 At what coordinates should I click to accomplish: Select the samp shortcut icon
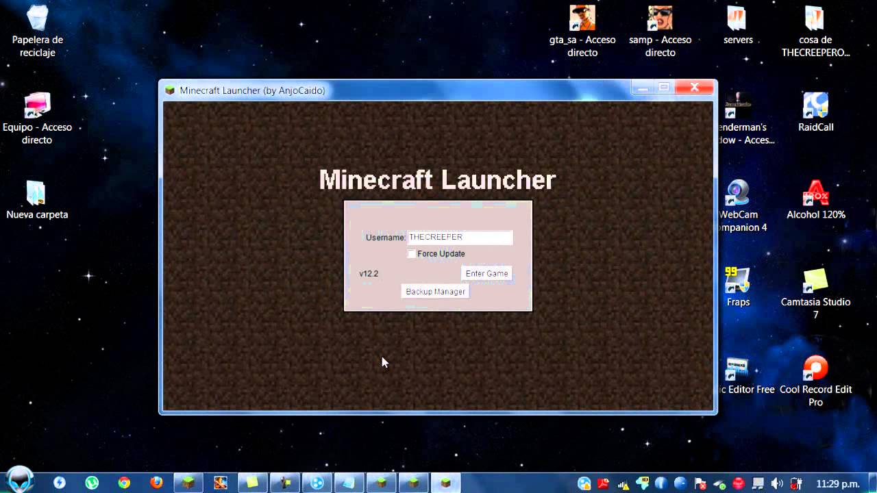point(660,31)
